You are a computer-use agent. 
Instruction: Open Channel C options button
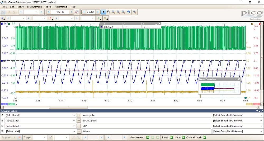(x=100, y=18)
